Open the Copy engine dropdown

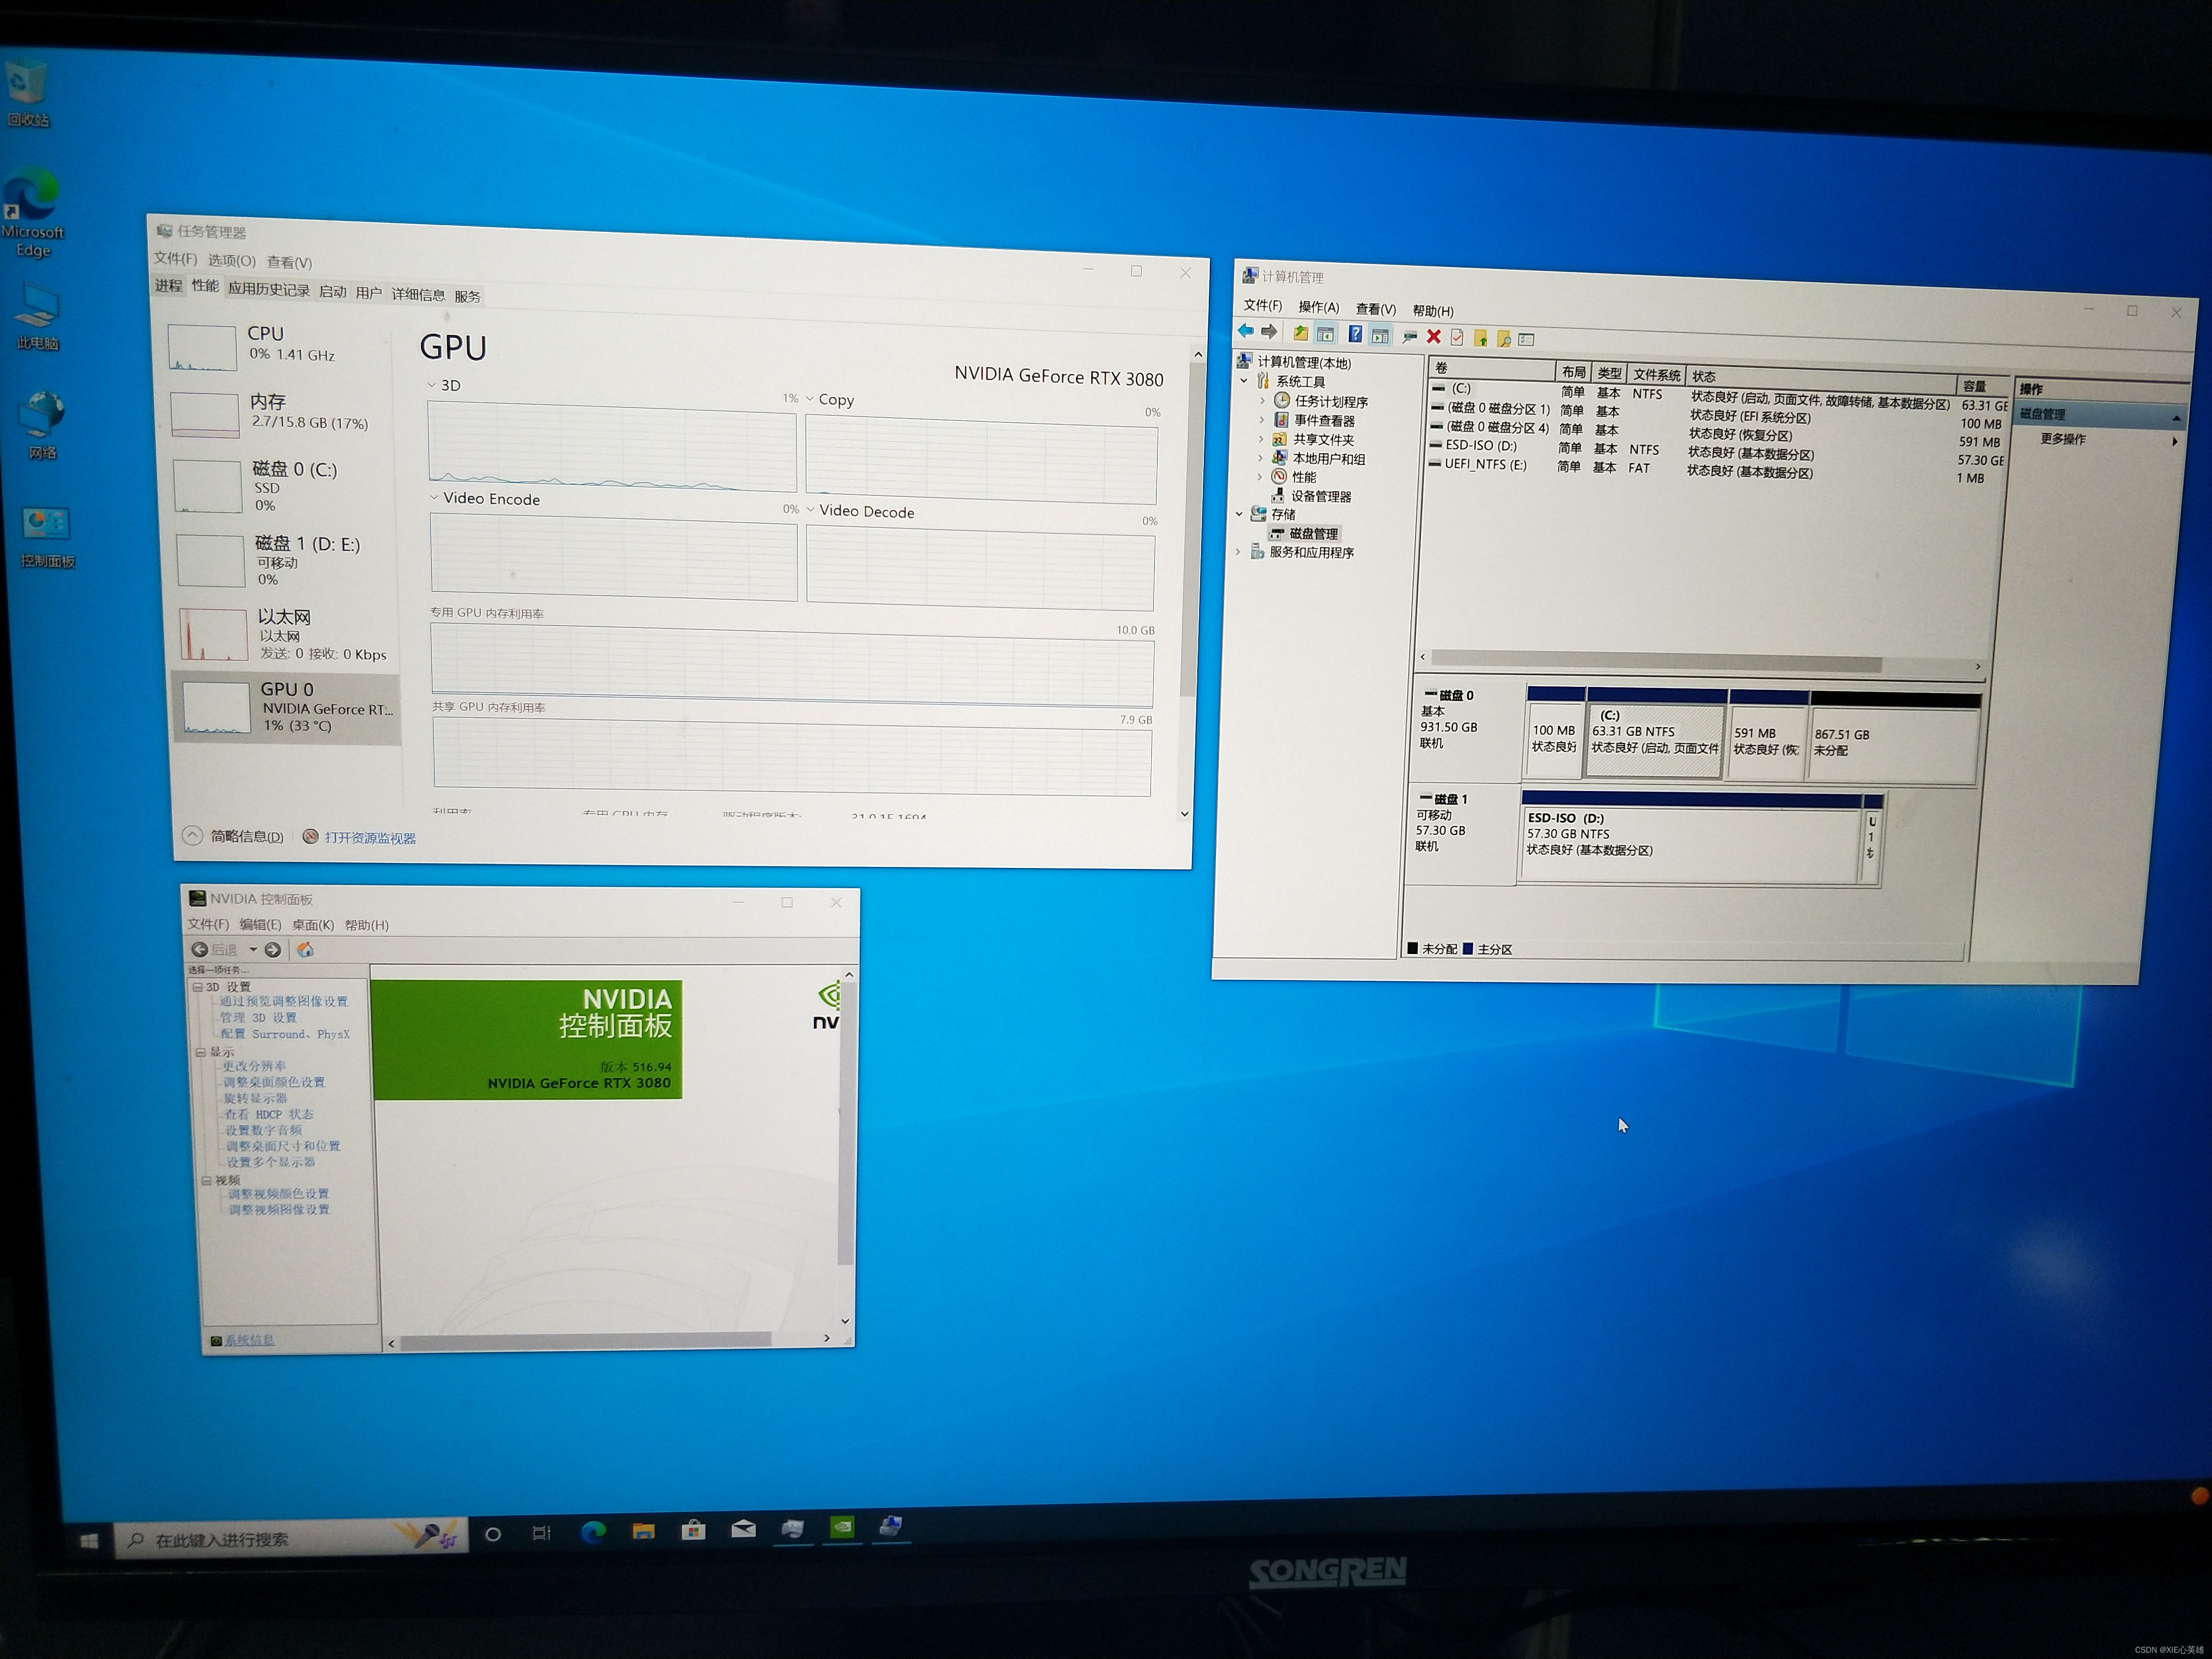coord(809,399)
